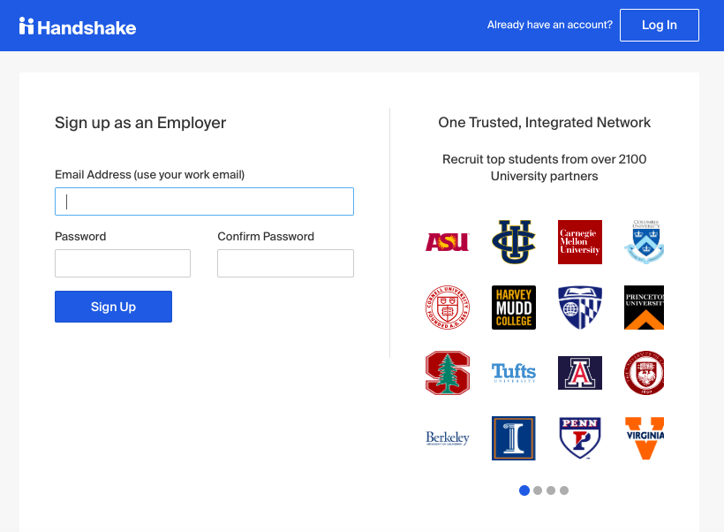Image resolution: width=724 pixels, height=532 pixels.
Task: Click the Handshake logo in header
Action: 78,27
